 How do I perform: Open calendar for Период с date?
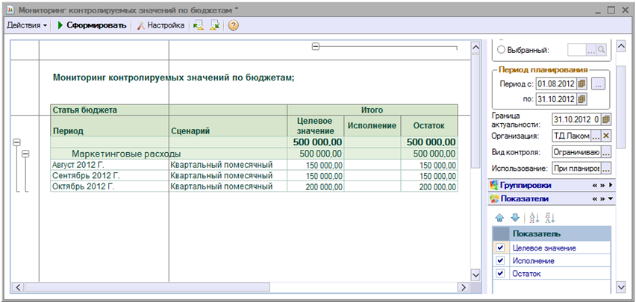582,83
